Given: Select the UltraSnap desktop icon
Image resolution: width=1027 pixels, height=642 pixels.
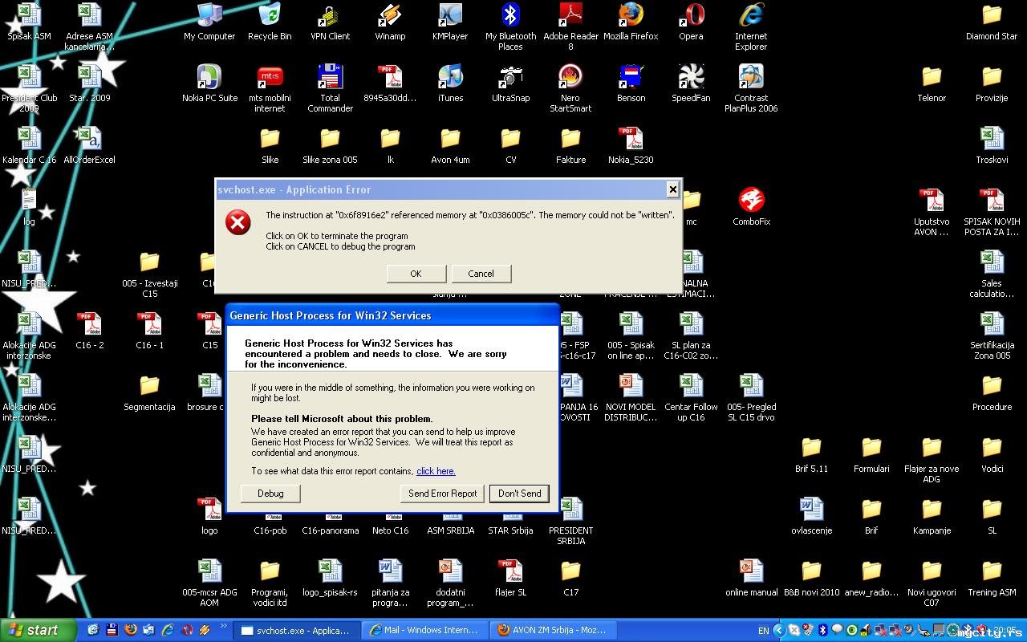Looking at the screenshot, I should [x=510, y=83].
